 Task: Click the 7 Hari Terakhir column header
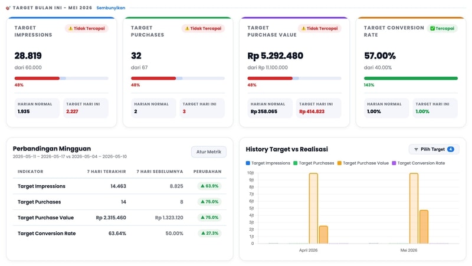pos(107,172)
